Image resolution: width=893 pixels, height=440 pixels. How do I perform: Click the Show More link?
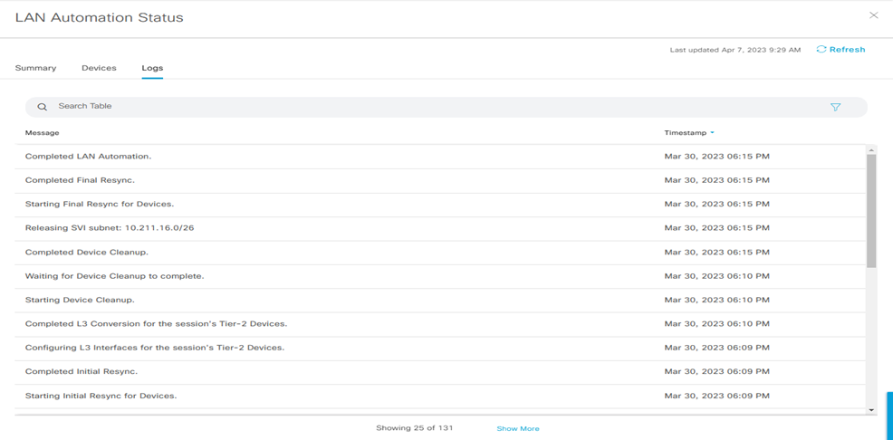(517, 428)
